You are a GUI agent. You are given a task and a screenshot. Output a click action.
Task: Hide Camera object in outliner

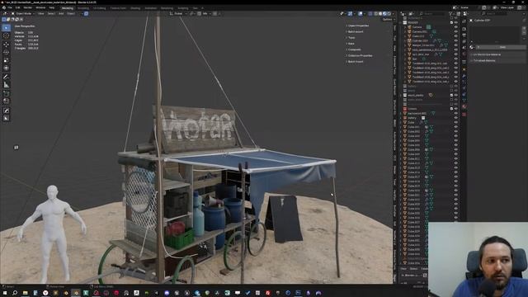(456, 27)
